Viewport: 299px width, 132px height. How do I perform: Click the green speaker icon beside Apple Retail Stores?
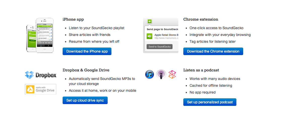150,36
